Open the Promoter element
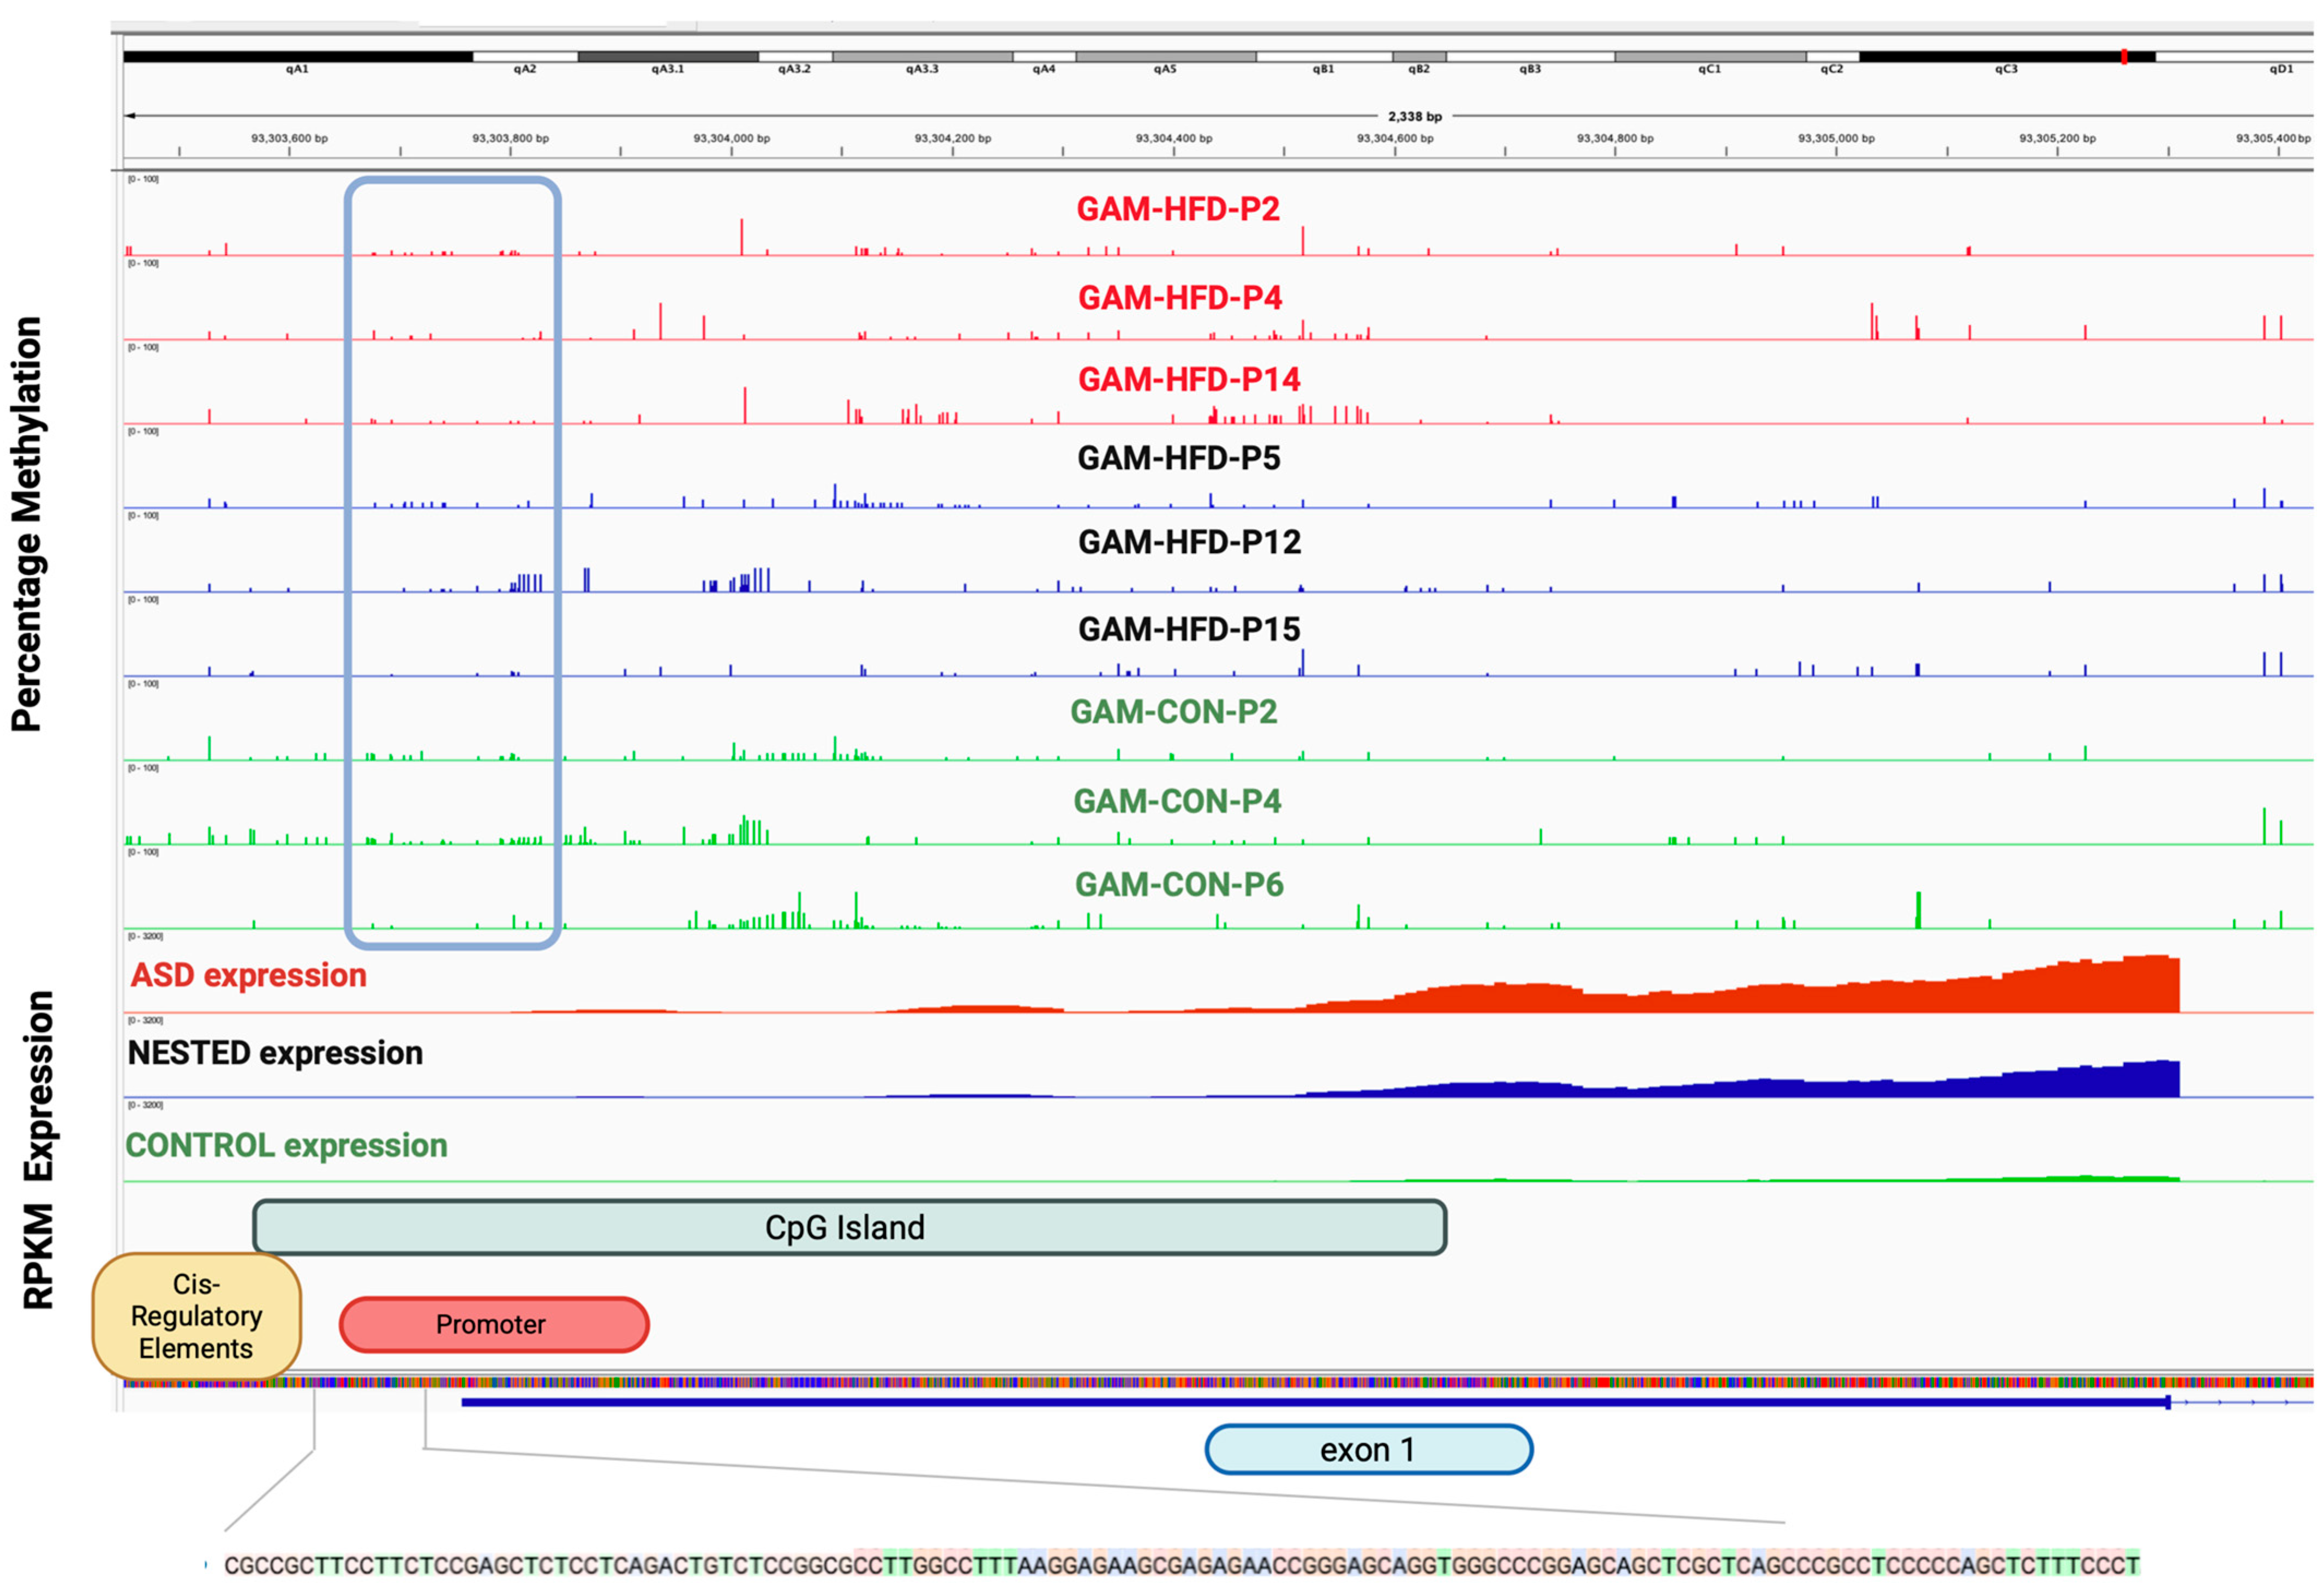The width and height of the screenshot is (2324, 1591). (491, 1324)
